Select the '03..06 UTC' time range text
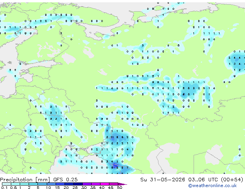Viewport: 245px width, 189px height. click(203, 180)
